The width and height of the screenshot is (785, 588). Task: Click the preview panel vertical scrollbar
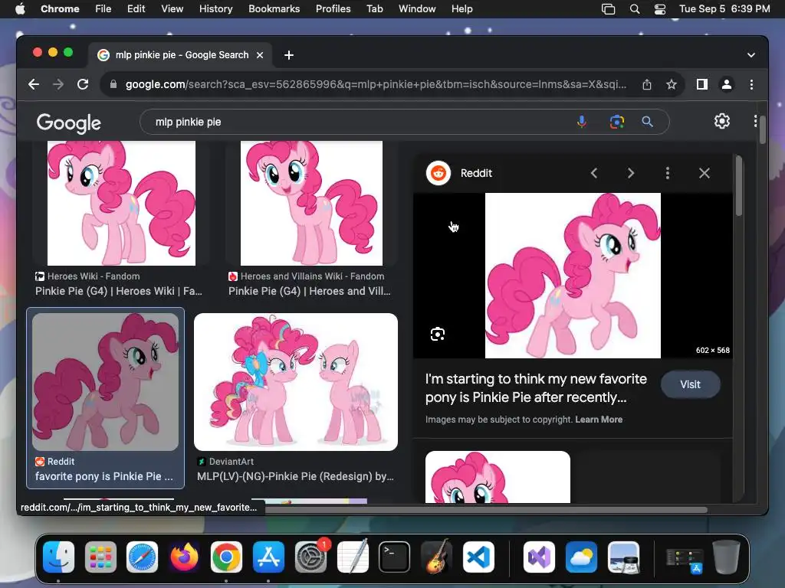739,186
